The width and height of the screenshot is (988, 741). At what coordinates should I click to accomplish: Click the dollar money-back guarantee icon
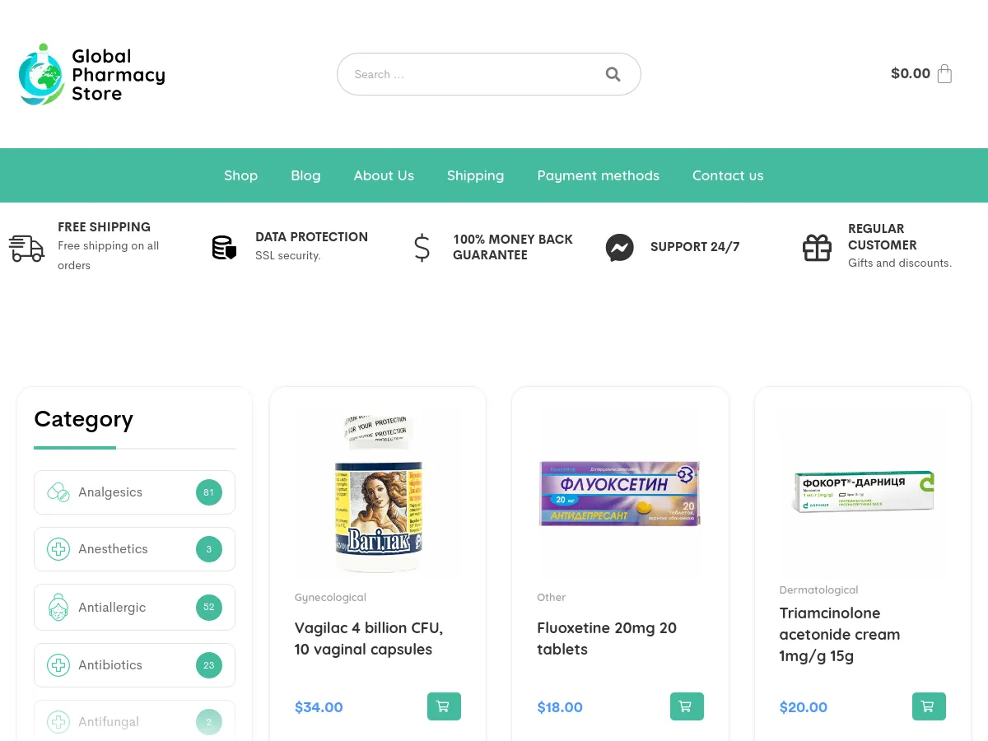[x=422, y=247]
